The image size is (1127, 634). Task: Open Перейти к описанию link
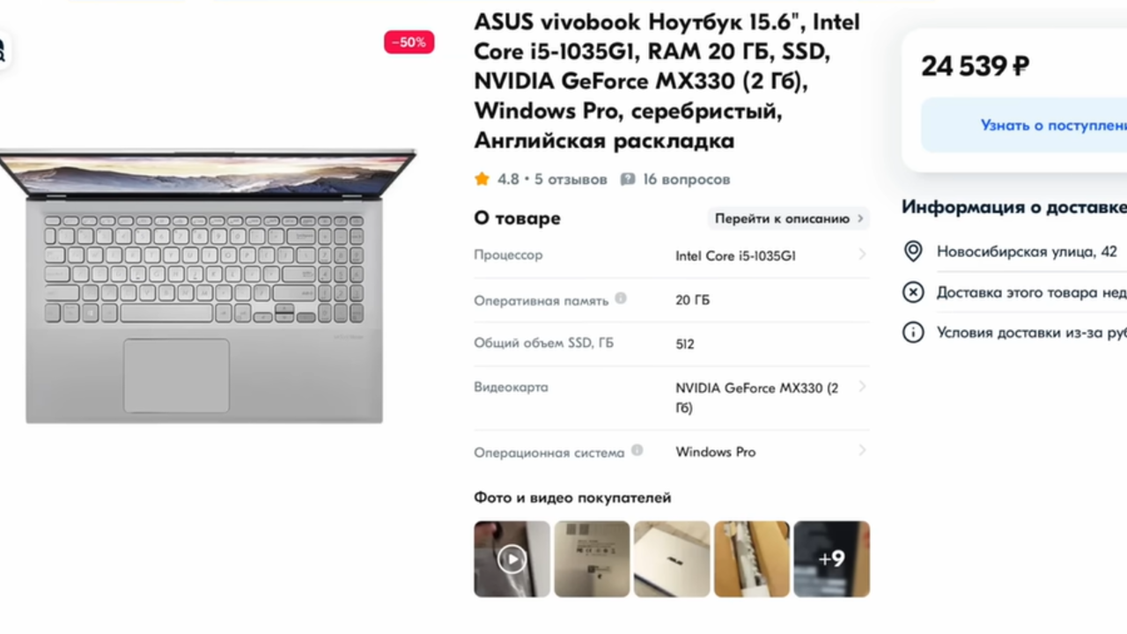[789, 218]
